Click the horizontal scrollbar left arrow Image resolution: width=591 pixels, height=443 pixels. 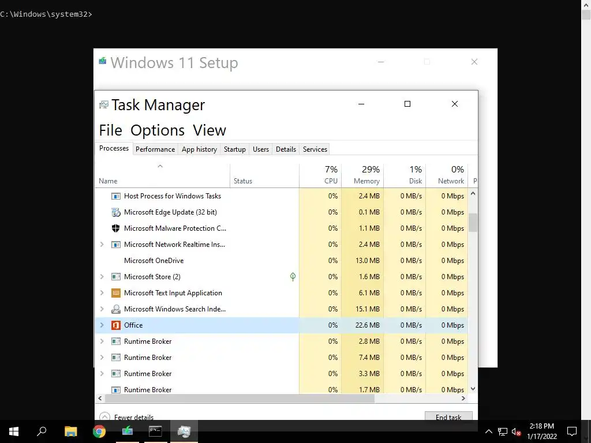tap(100, 398)
